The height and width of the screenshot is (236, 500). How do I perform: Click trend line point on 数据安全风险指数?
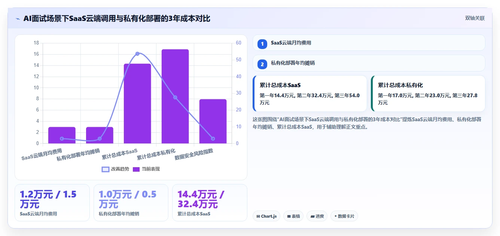[x=213, y=138]
